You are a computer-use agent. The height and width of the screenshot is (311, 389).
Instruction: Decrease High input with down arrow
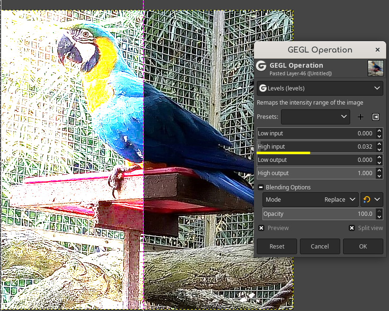coord(380,150)
